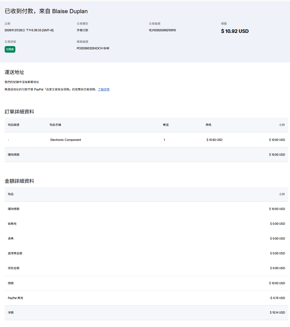
Task: Click the 保險金額 row label
Action: click(13, 268)
